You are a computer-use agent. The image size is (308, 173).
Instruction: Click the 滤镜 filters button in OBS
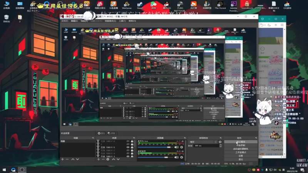(x=111, y=133)
